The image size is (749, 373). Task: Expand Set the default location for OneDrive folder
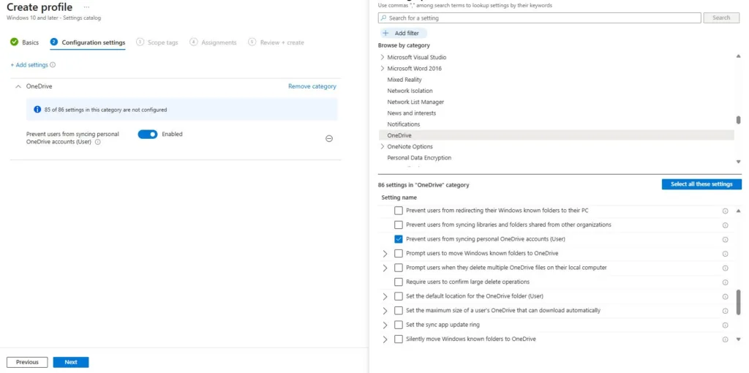(385, 297)
